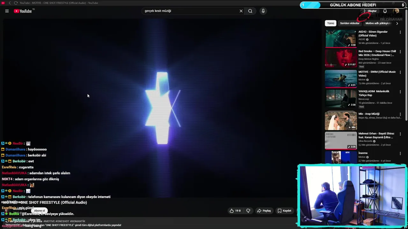The width and height of the screenshot is (408, 229).
Task: Click the #ONESHOT hashtag
Action: click(62, 221)
